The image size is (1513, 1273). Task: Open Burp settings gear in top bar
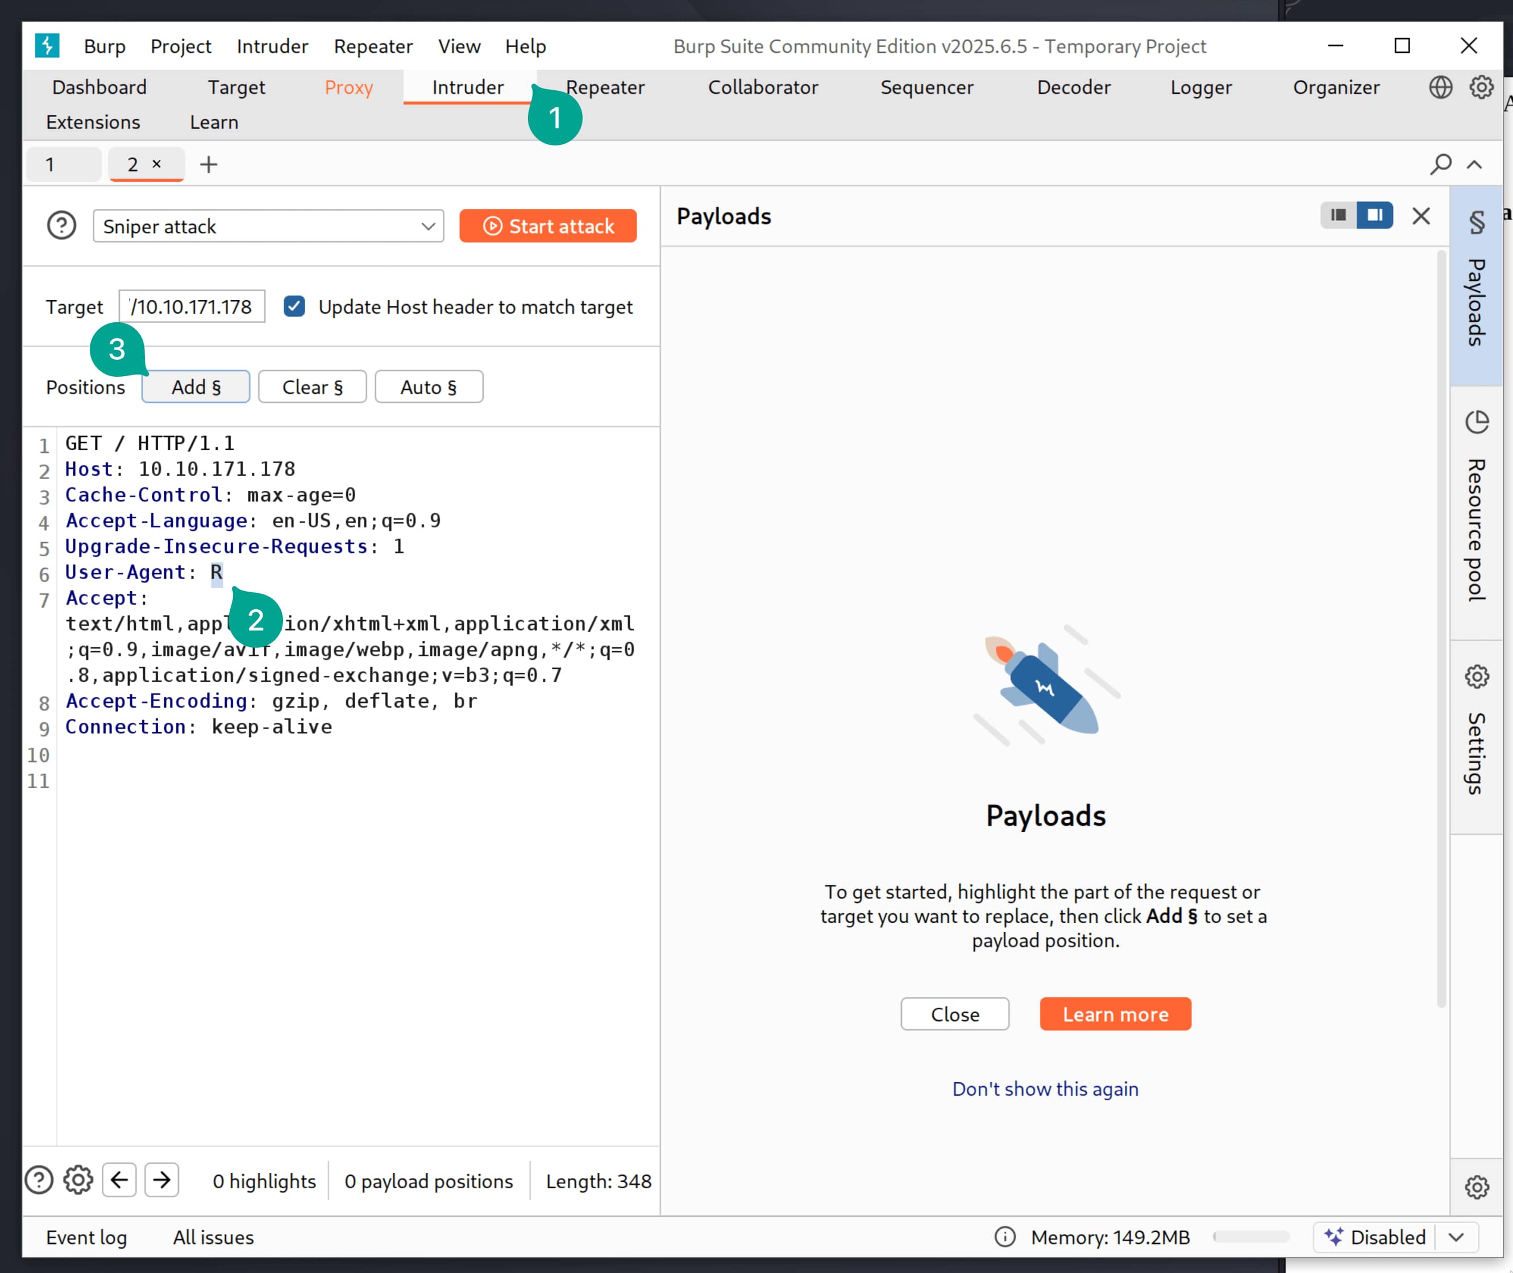click(1481, 88)
